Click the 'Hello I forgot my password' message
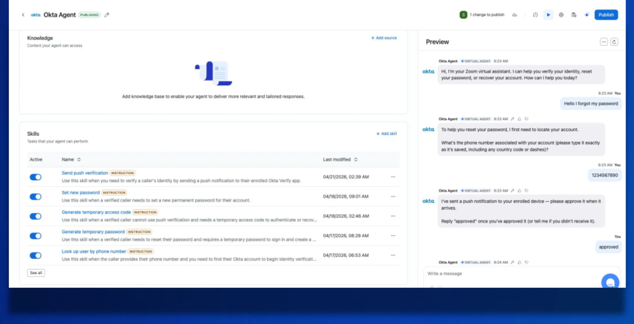This screenshot has height=324, width=634. [591, 103]
